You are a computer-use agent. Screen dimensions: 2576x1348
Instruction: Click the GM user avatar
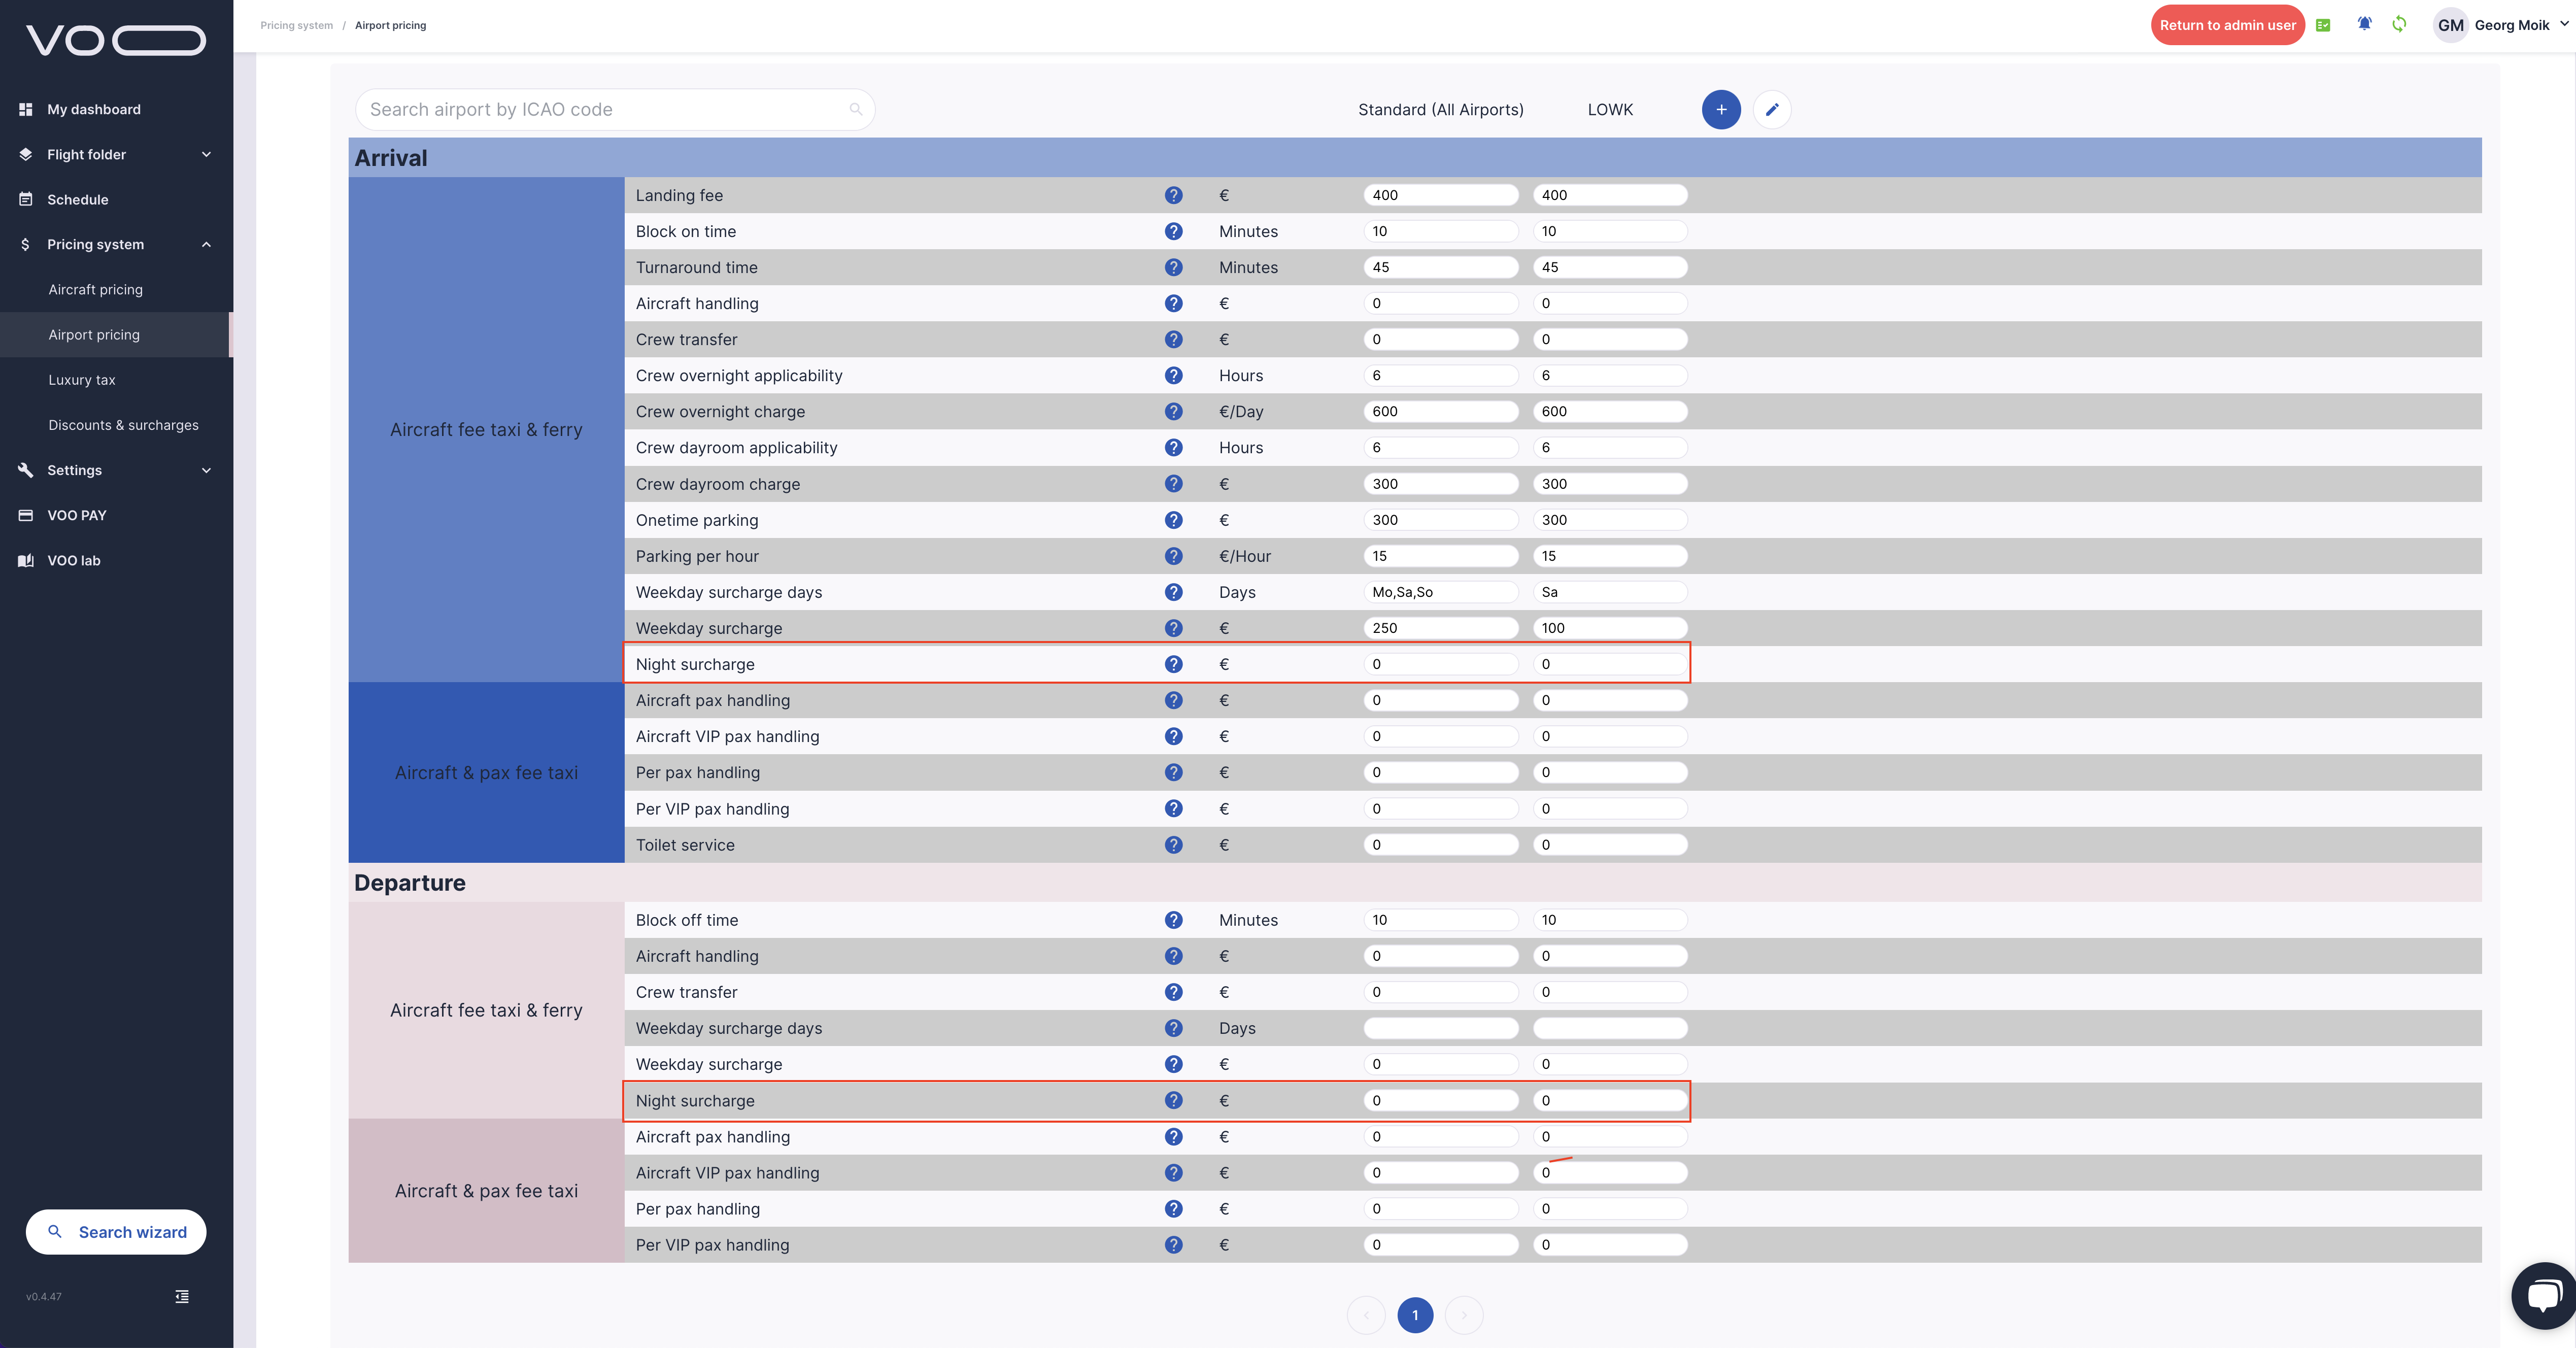coord(2450,25)
